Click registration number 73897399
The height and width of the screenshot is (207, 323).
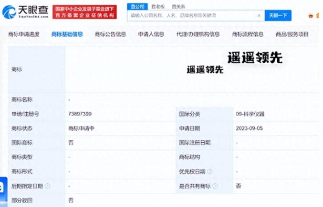pos(80,114)
